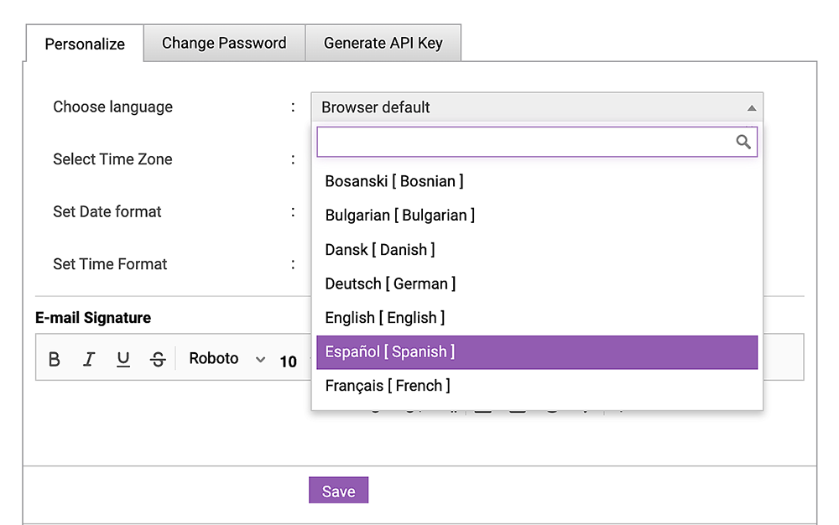Toggle bold formatting in the signature editor

click(54, 358)
